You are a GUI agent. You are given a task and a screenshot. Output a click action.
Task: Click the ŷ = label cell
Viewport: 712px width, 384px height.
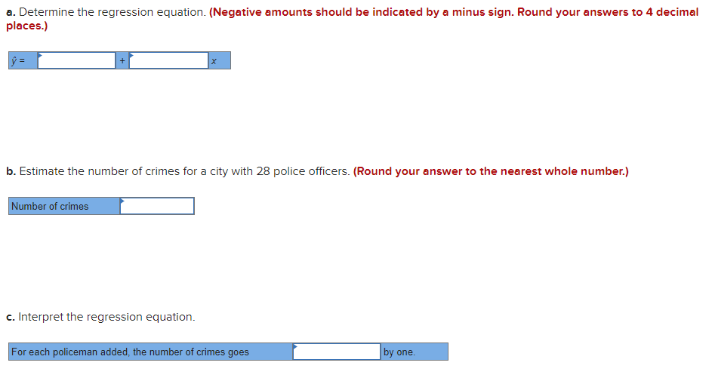point(23,60)
